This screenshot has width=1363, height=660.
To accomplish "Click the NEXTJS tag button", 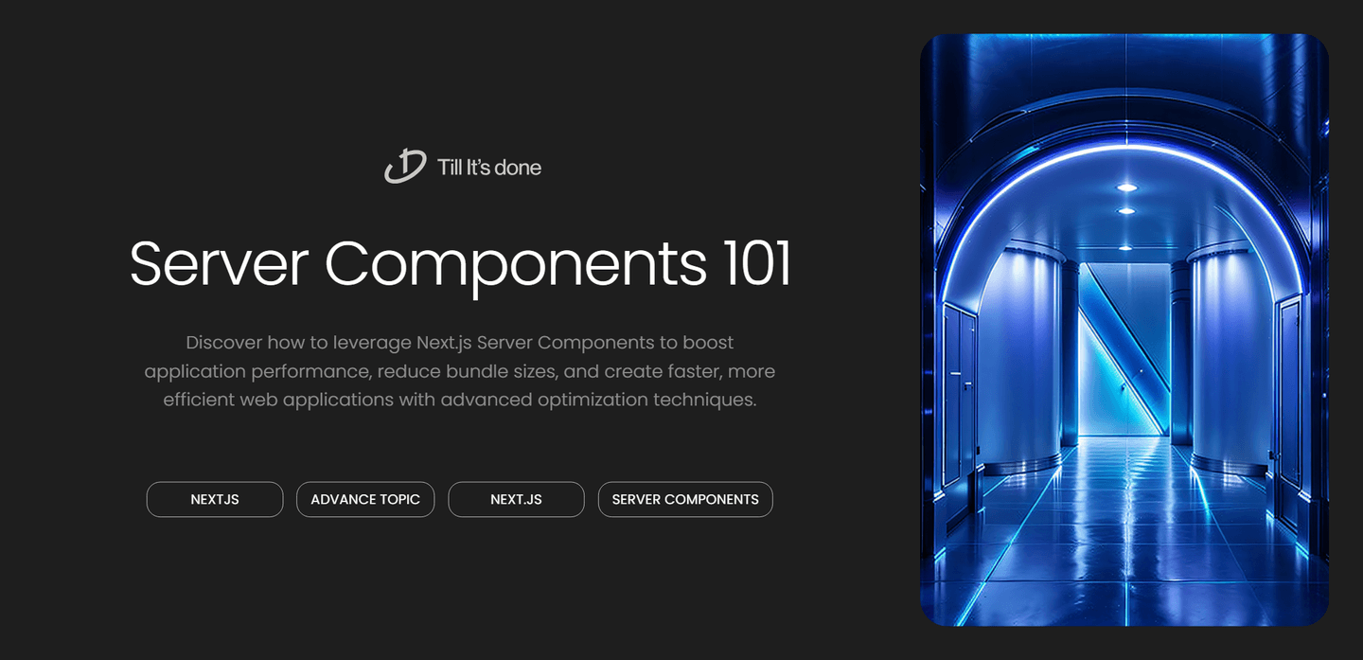I will 215,499.
